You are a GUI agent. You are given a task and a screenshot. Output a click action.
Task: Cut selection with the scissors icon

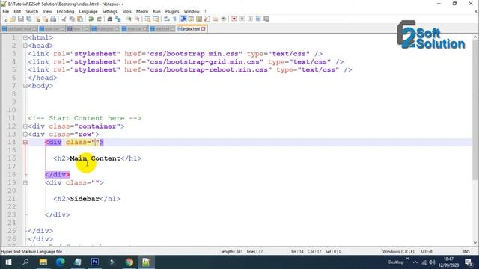[x=64, y=19]
